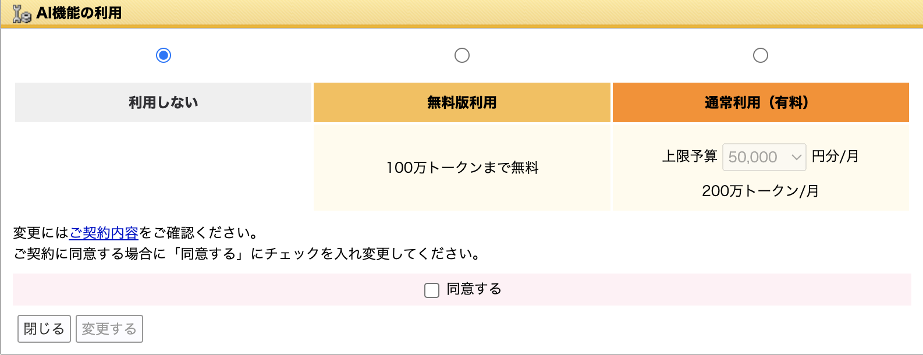The height and width of the screenshot is (355, 923).
Task: Click the 利用しない header cell
Action: (x=164, y=102)
